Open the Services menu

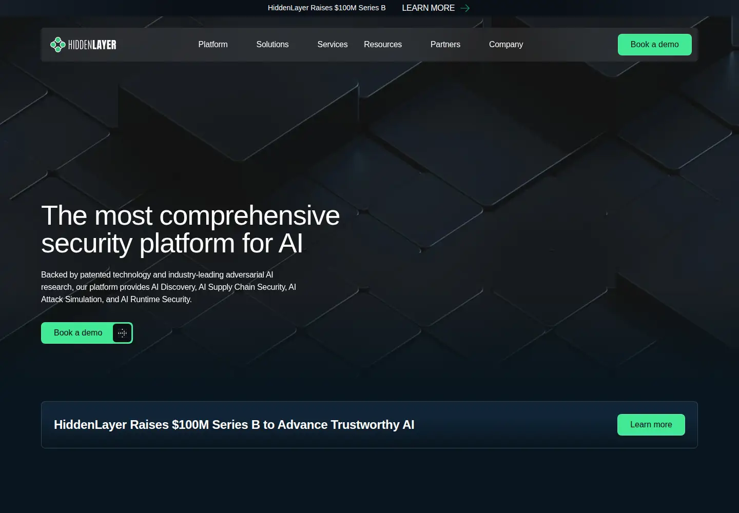click(333, 45)
